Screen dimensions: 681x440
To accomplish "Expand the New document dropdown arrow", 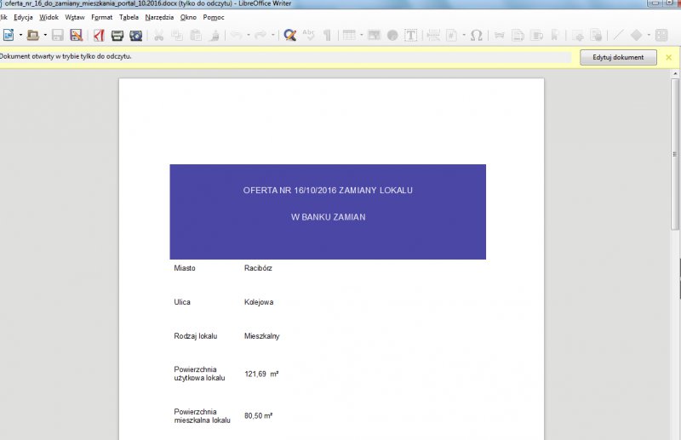I will [x=20, y=35].
